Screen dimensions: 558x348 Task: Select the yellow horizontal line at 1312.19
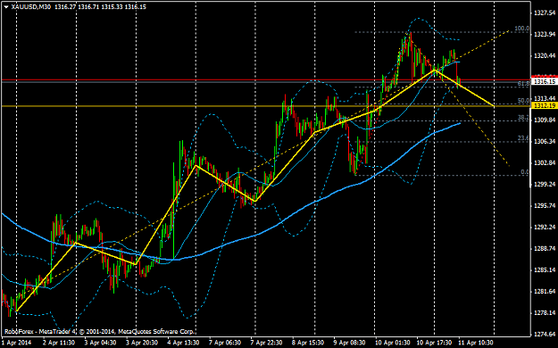click(266, 106)
